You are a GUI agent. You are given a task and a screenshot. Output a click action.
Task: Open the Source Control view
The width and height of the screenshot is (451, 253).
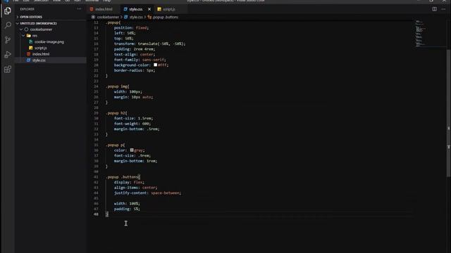(x=8, y=40)
